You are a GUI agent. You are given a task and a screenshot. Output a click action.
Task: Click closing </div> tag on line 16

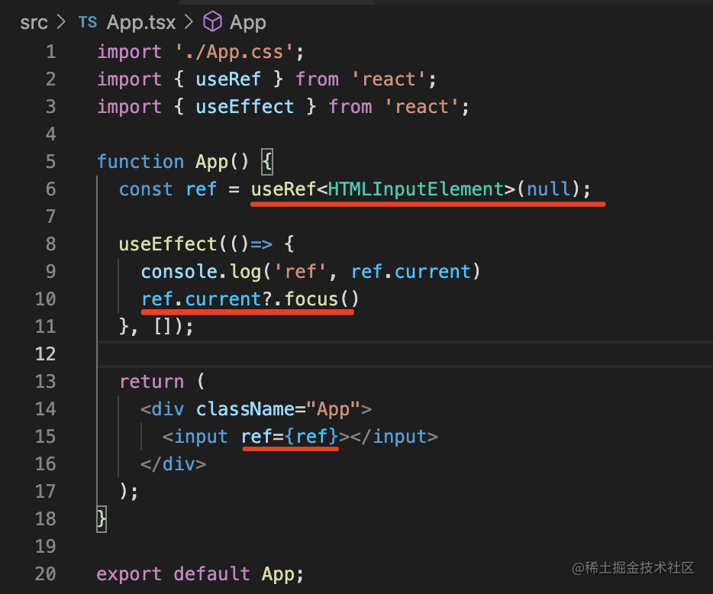173,464
